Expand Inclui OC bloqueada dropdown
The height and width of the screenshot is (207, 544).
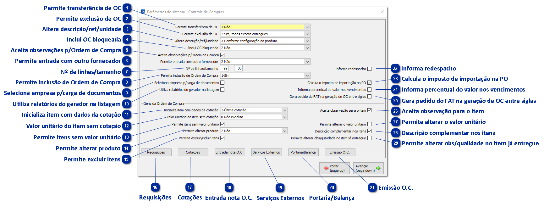tap(307, 48)
